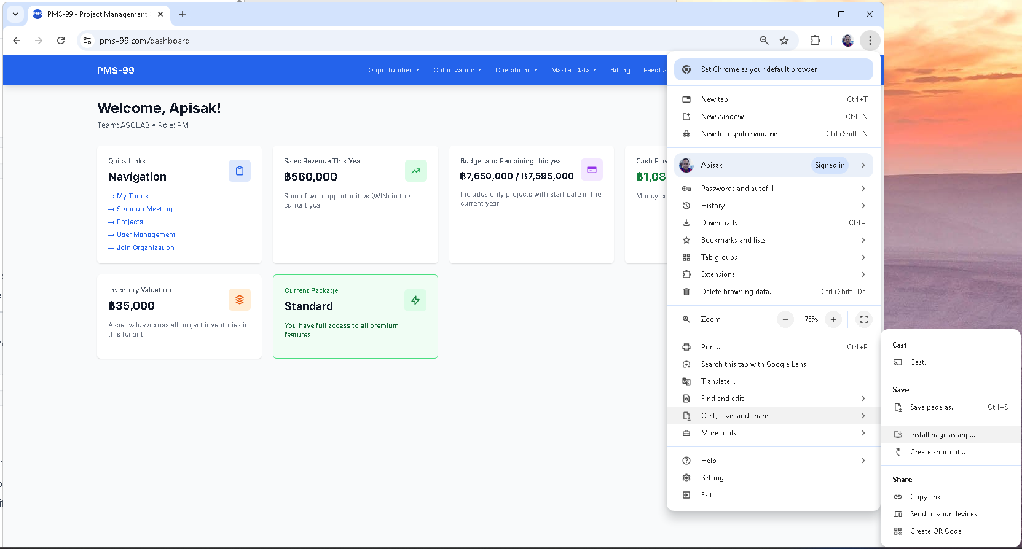Screen dimensions: 1022x549
Task: Reload the page
Action: (61, 41)
